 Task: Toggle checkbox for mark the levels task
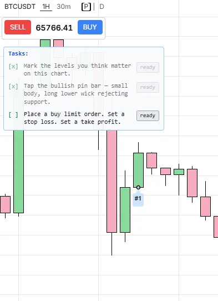point(13,67)
